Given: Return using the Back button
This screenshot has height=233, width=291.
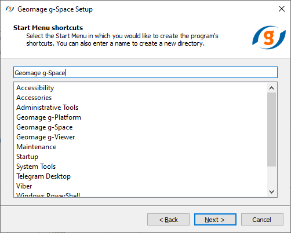Looking at the screenshot, I should tap(168, 220).
